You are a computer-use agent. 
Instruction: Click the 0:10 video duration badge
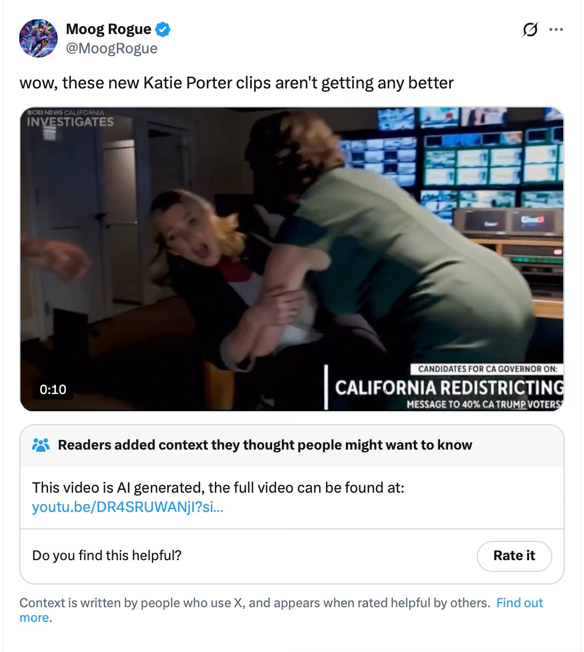[x=53, y=389]
